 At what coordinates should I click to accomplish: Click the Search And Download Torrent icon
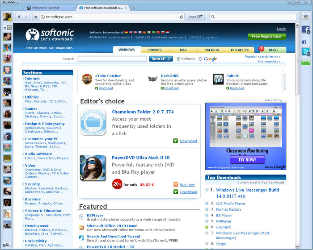[81, 238]
